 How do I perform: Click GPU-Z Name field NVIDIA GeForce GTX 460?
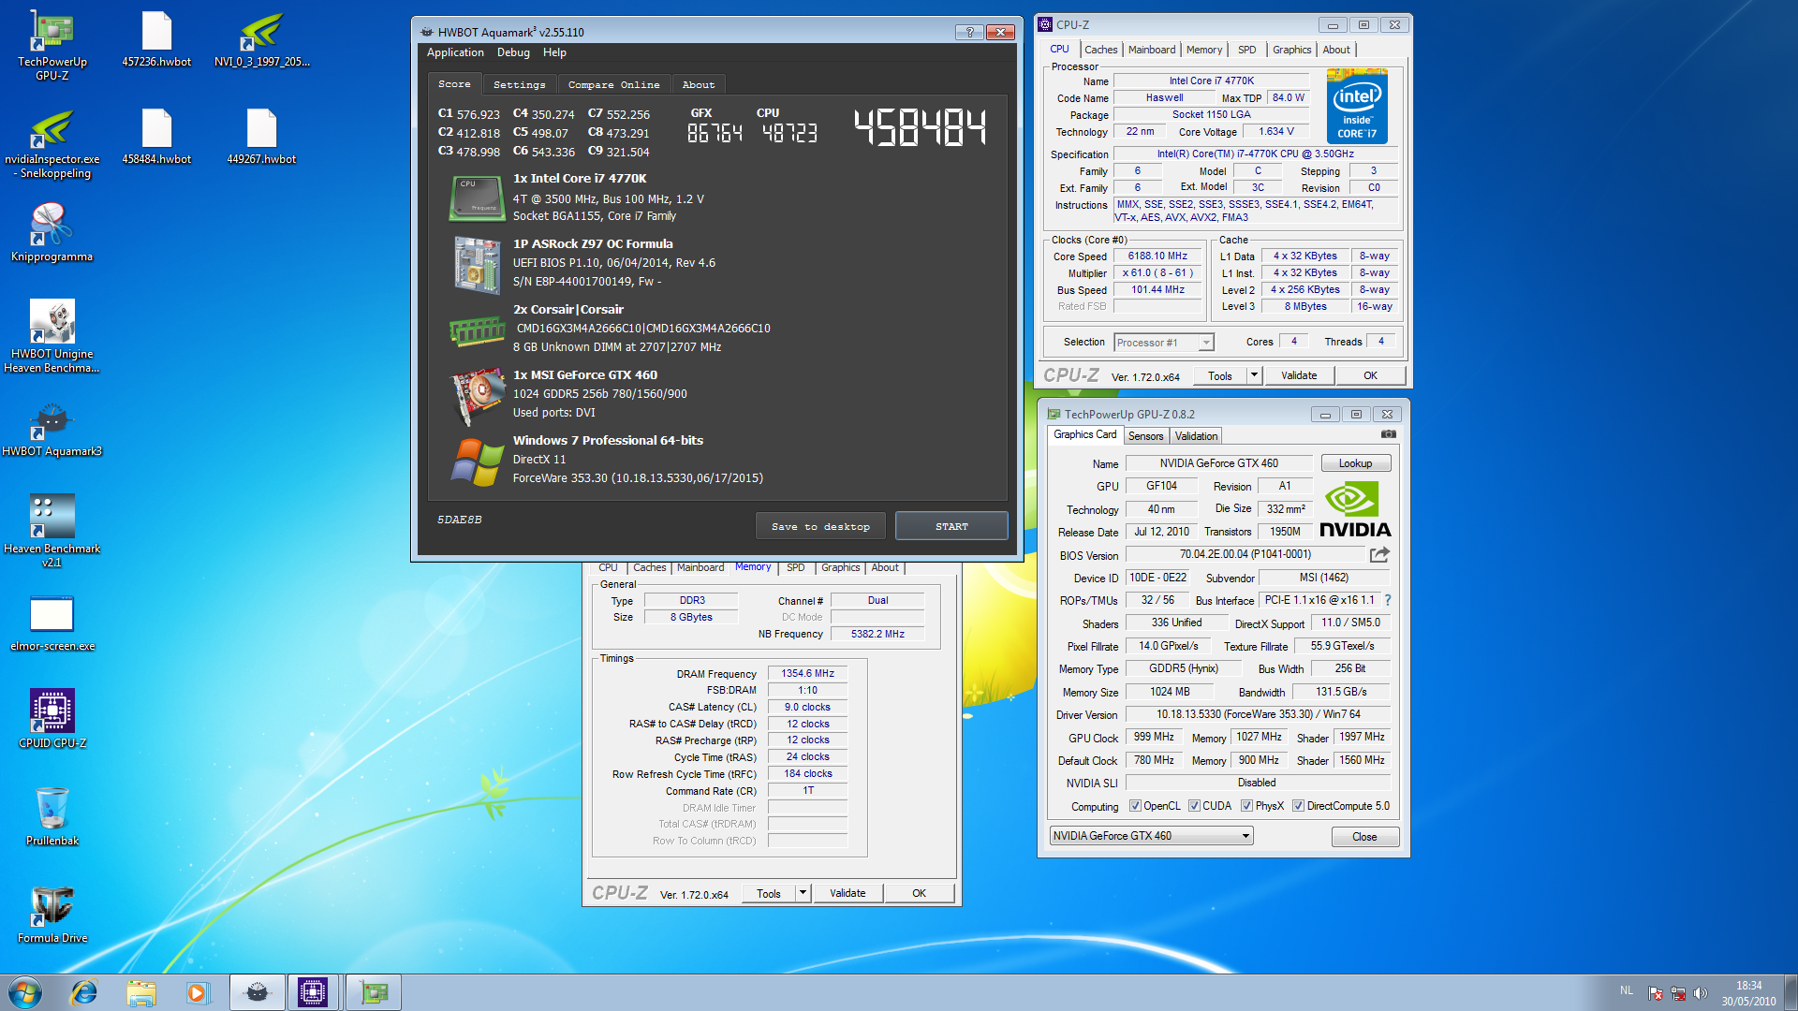point(1218,463)
